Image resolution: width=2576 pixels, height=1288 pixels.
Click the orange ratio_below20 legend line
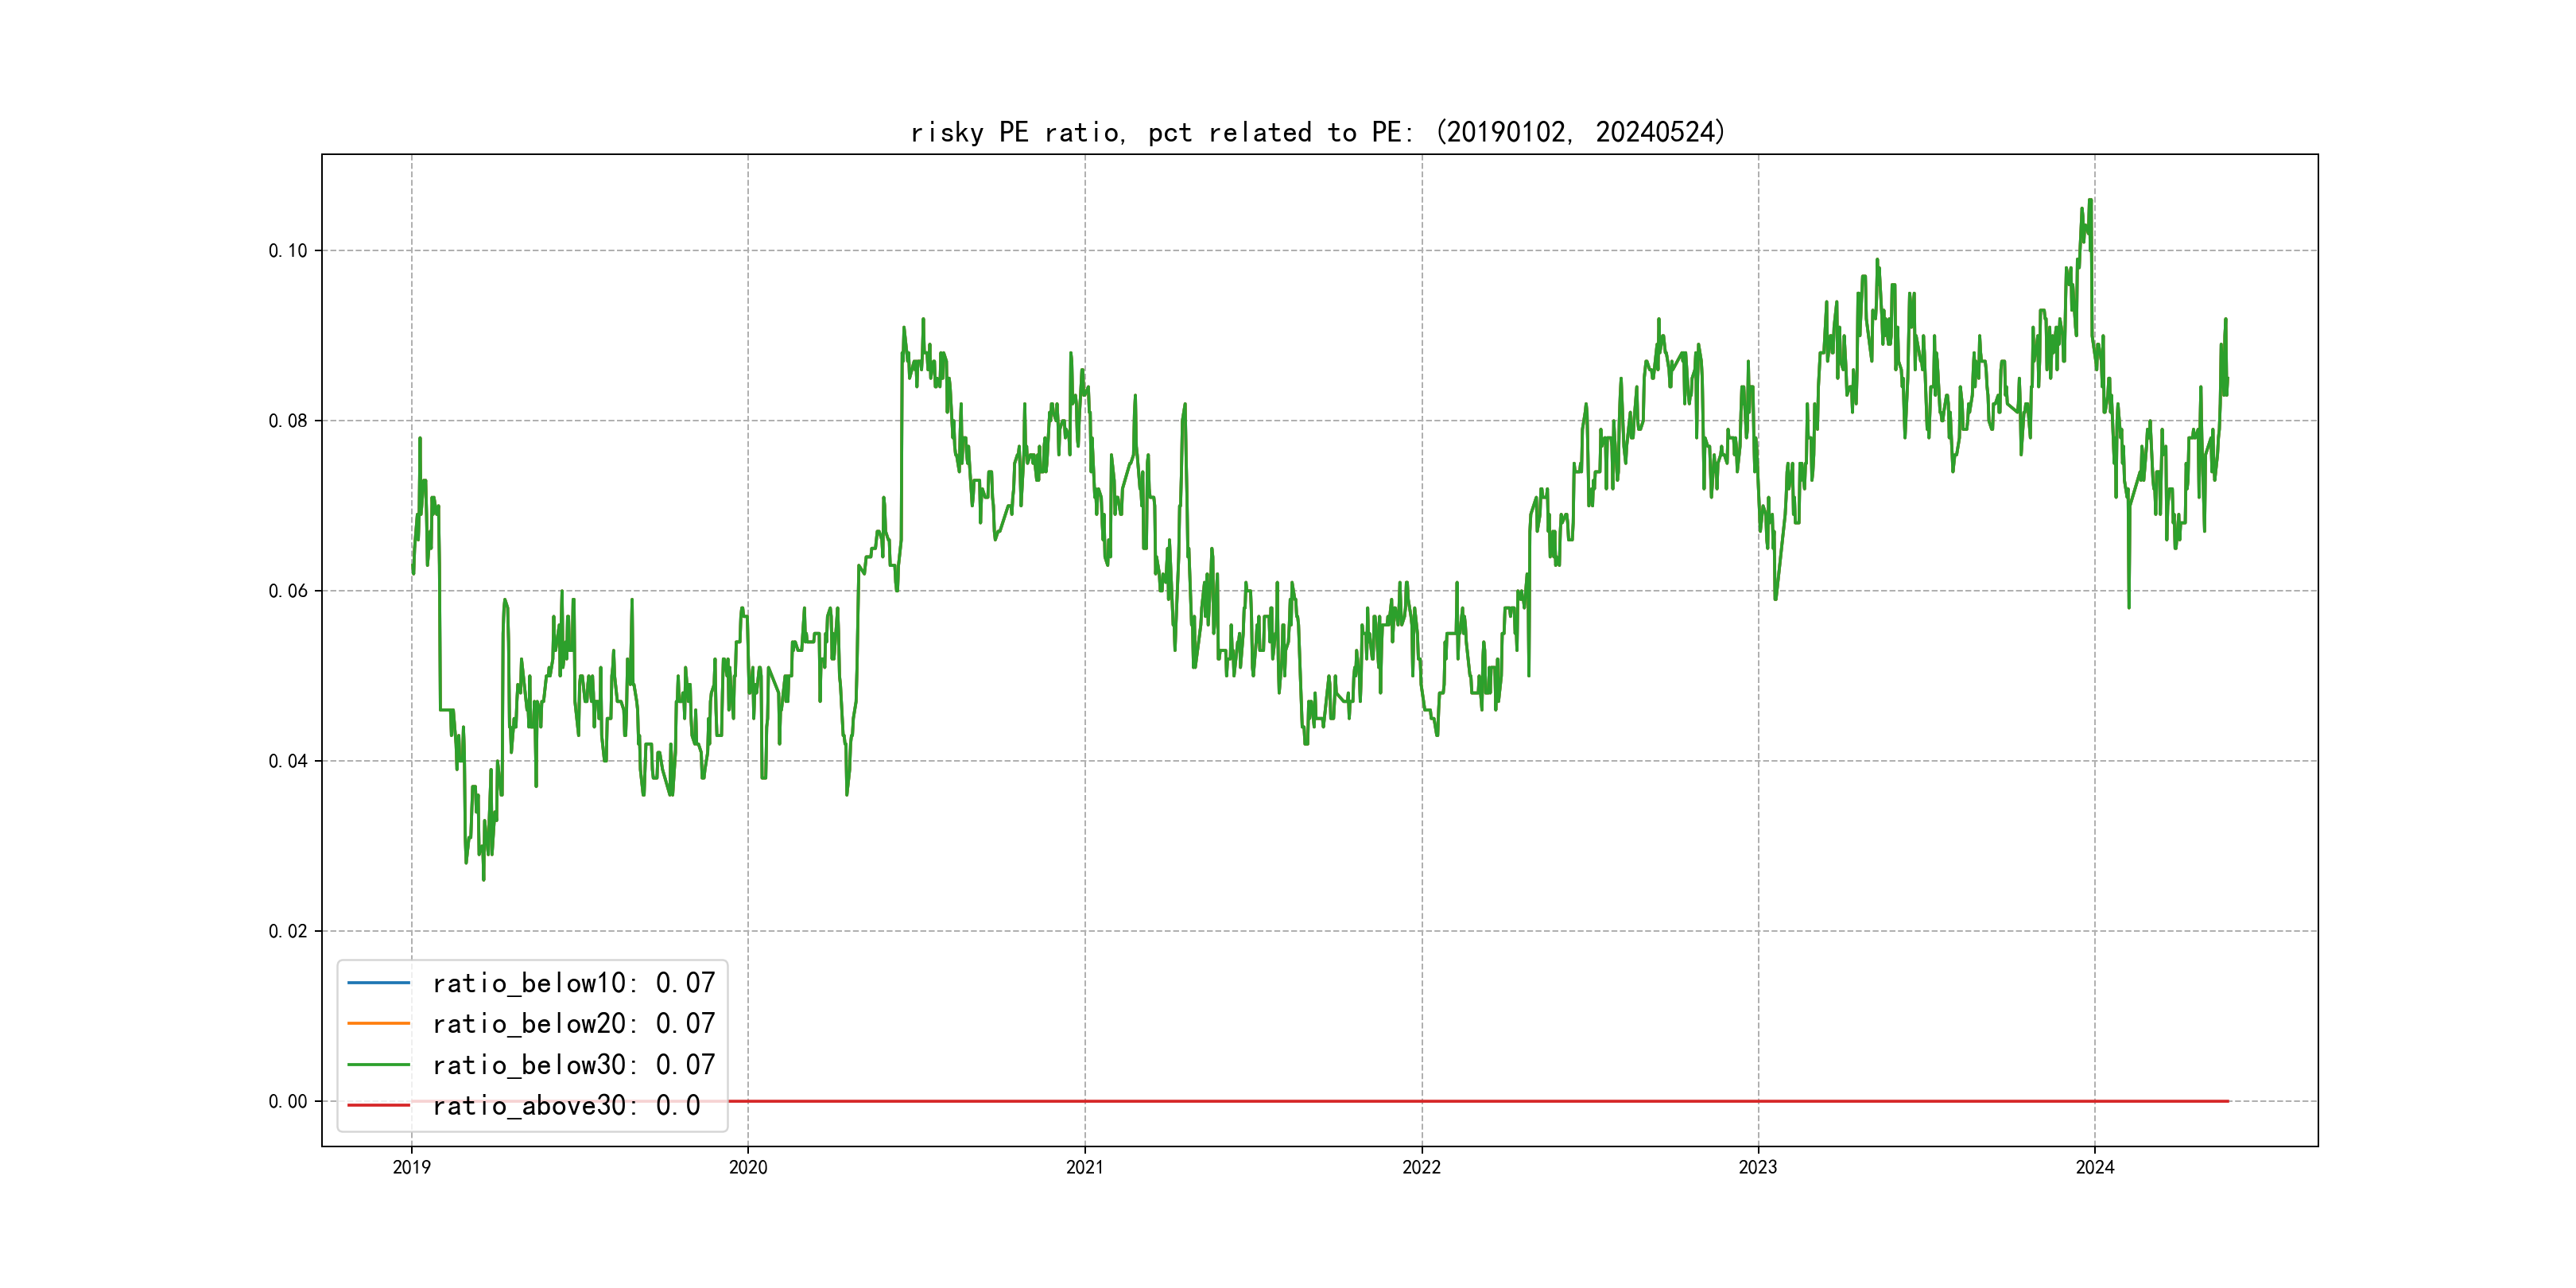378,1024
